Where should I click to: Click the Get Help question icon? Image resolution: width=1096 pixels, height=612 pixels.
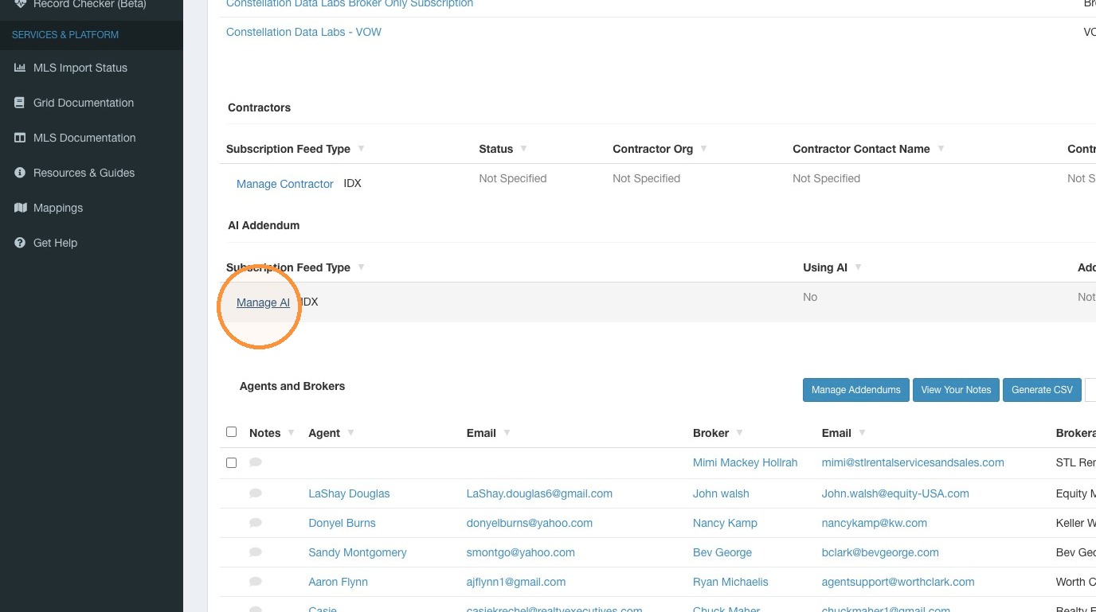[x=20, y=243]
